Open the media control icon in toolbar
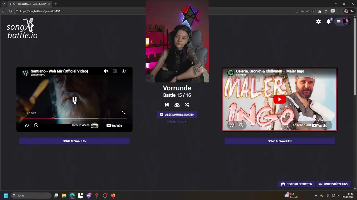The height and width of the screenshot is (200, 357). (x=319, y=11)
